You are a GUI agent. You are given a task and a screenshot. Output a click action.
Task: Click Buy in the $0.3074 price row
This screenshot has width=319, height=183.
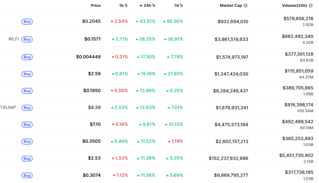[x=27, y=175]
